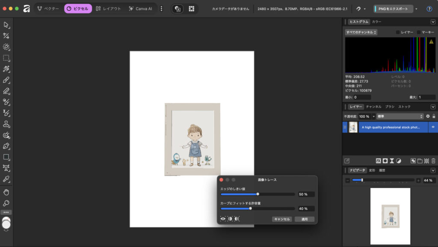
Task: Pick the Paint Brush tool
Action: click(x=6, y=80)
